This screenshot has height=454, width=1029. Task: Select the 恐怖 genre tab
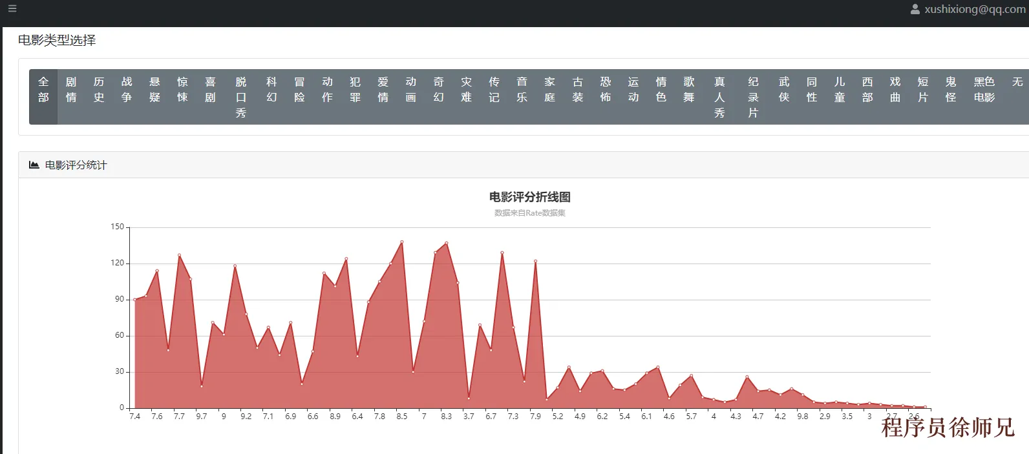point(605,97)
